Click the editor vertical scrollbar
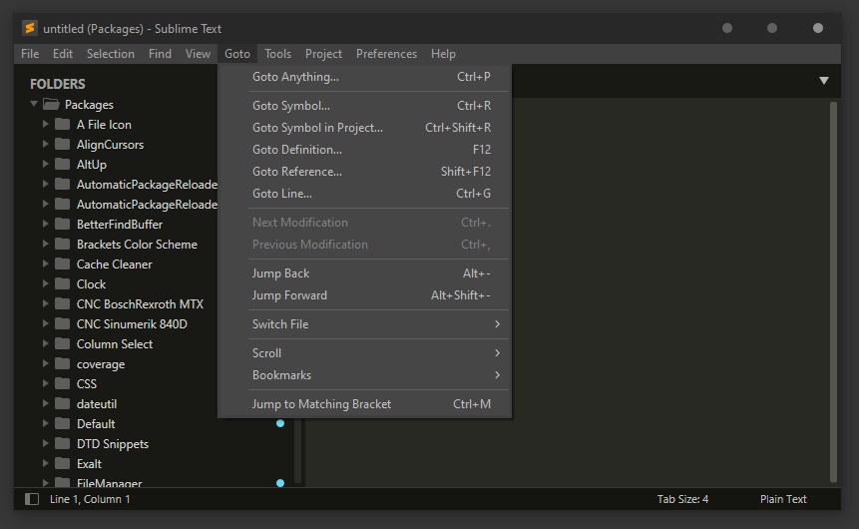Screen dimensions: 859x529 (834, 289)
